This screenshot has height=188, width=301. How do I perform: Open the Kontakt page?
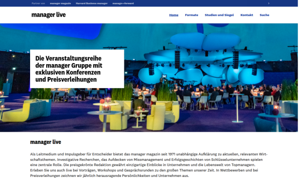click(x=247, y=15)
